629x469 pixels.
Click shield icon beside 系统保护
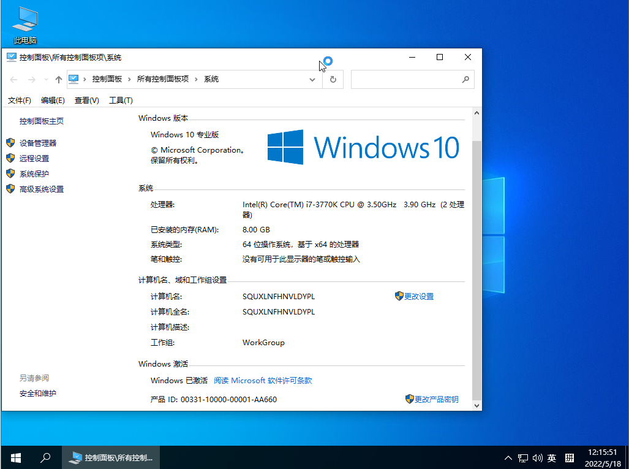10,173
